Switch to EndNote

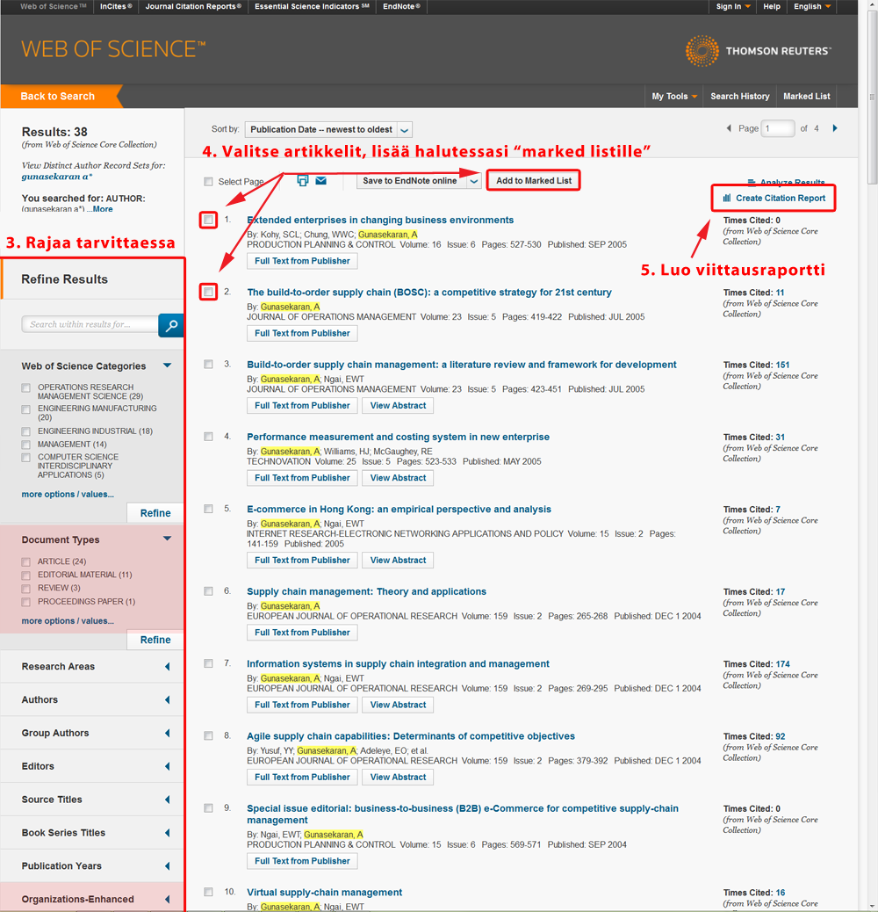pyautogui.click(x=401, y=6)
